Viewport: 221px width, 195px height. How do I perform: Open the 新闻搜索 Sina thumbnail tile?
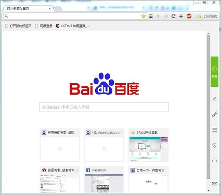pos(60,180)
